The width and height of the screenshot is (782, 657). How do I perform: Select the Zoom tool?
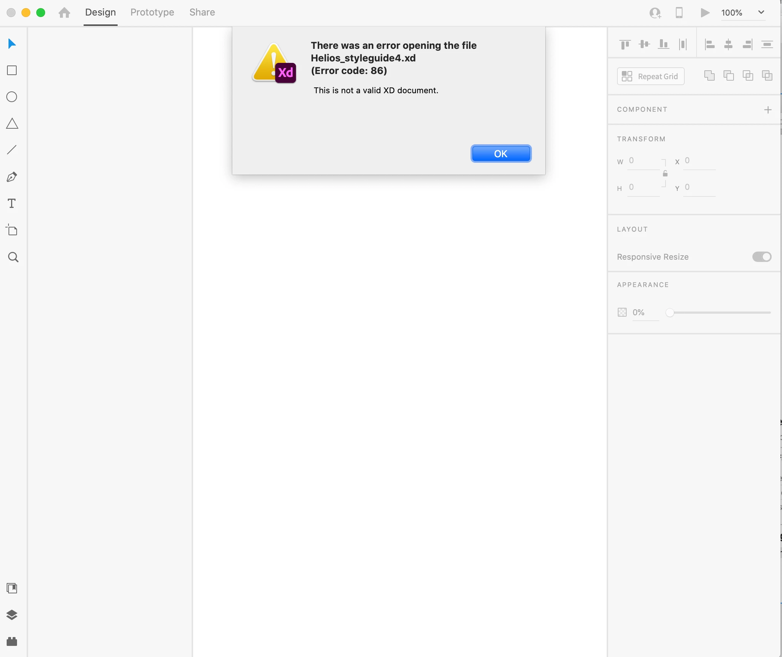pos(13,257)
